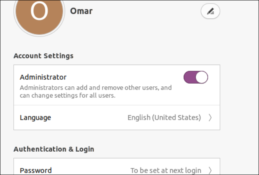Select English (United States) language value

point(164,118)
